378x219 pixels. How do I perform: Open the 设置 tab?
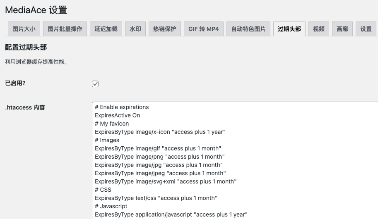[x=366, y=29]
